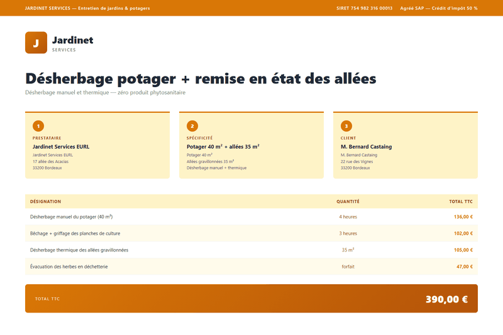Click the bold 'M. Bernard Castaing' title

tap(366, 147)
